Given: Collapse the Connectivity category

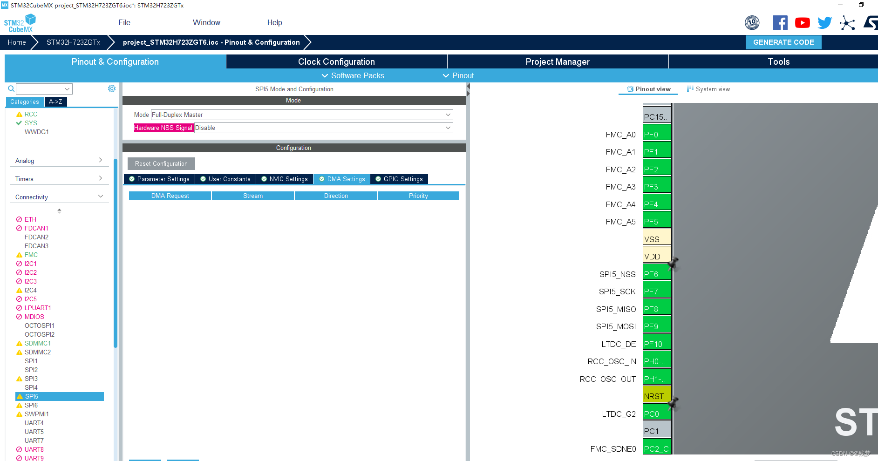Looking at the screenshot, I should 59,197.
